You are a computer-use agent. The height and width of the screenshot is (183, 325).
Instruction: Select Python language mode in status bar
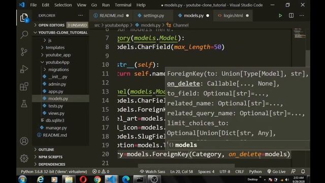point(255,172)
